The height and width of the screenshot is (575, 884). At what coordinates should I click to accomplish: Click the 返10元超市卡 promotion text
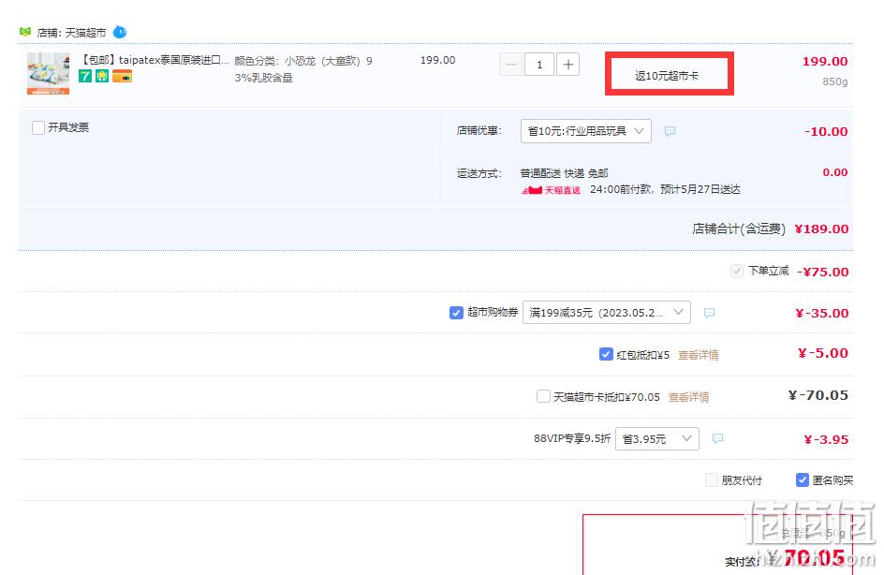(x=667, y=76)
